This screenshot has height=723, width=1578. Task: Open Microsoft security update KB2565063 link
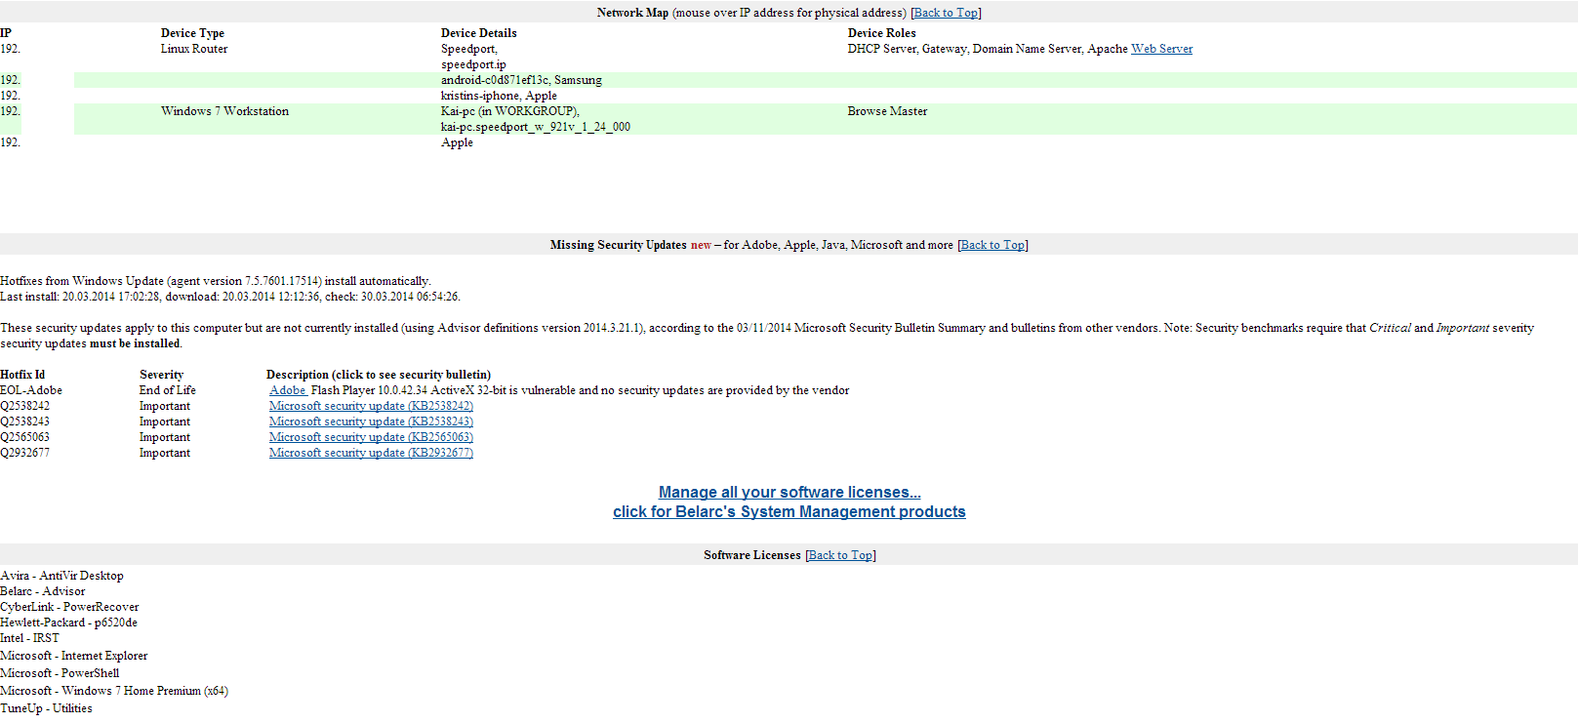(371, 437)
